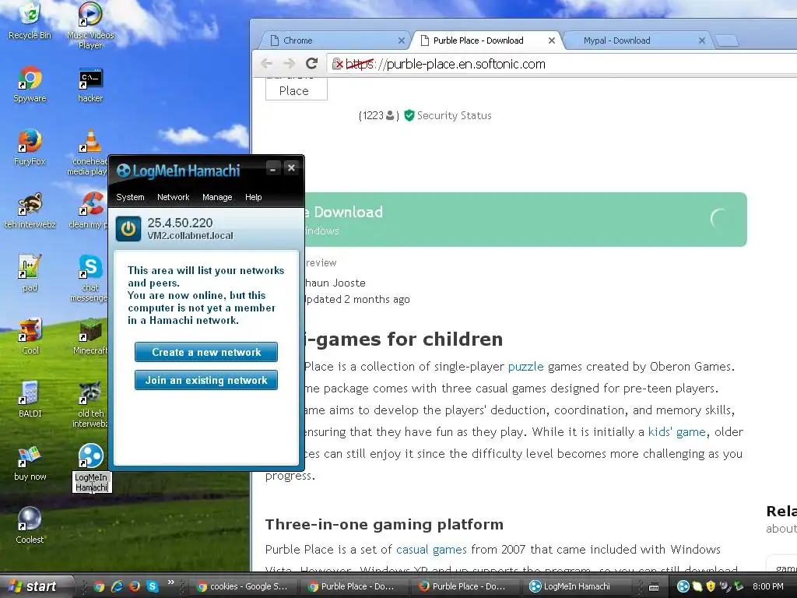Click the 25.4.50.220 Hamachi IP address
797x598 pixels.
(180, 223)
